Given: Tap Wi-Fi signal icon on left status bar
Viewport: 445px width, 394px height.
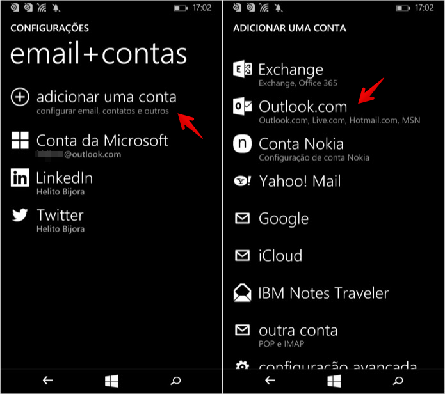Looking at the screenshot, I should click(x=42, y=8).
